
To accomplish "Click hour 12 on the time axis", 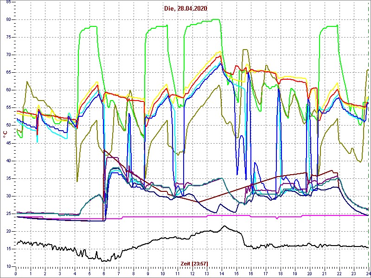I will tap(192, 273).
